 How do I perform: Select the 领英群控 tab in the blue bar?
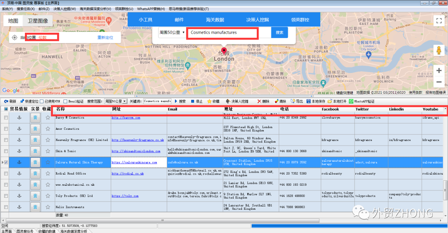point(300,20)
